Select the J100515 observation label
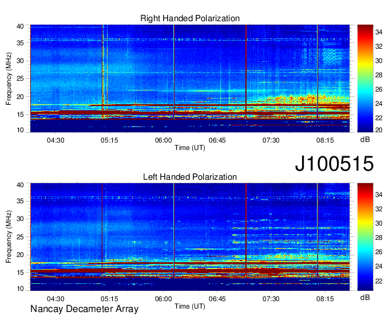Viewport: 389px width, 316px height. [334, 164]
